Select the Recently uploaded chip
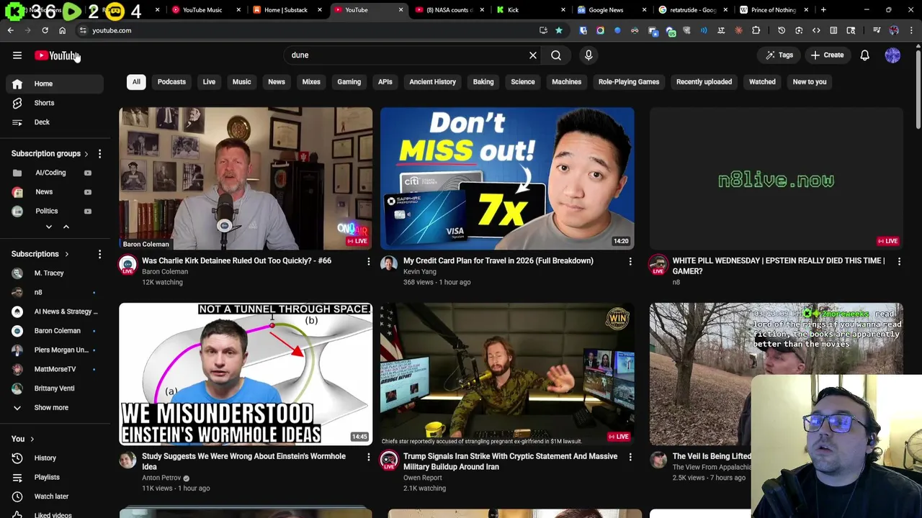The image size is (922, 518). click(704, 82)
